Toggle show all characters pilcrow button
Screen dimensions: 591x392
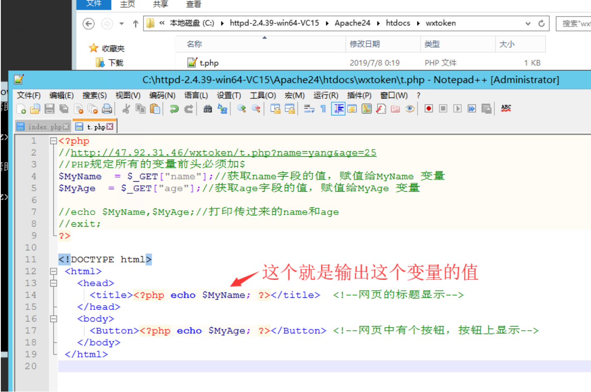click(323, 109)
